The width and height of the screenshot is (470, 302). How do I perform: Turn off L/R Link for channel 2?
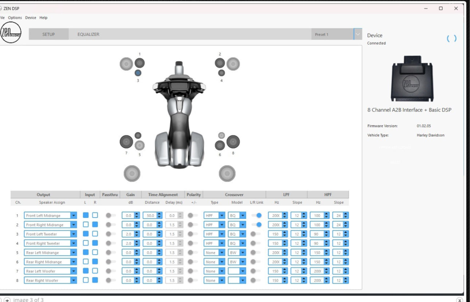[256, 225]
